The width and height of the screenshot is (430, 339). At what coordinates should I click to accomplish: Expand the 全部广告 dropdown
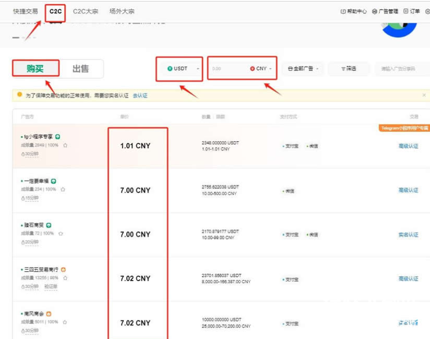(303, 68)
